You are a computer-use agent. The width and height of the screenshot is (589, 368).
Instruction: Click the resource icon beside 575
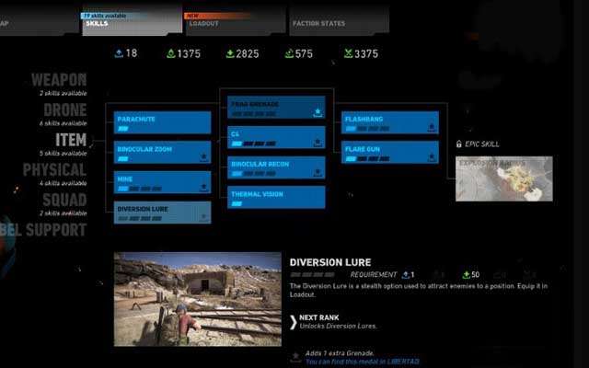[289, 53]
